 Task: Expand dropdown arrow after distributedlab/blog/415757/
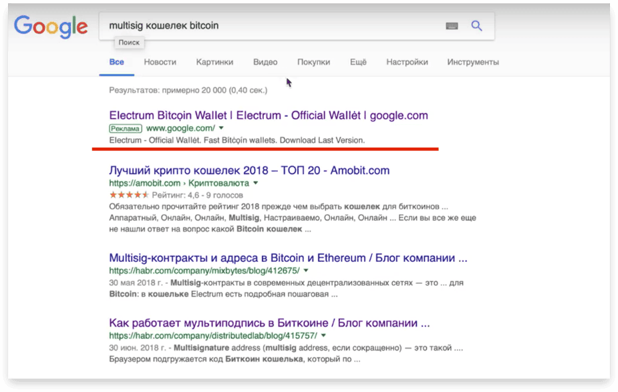tap(323, 336)
